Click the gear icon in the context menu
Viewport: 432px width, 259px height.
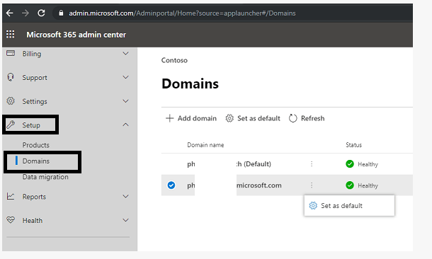click(313, 206)
